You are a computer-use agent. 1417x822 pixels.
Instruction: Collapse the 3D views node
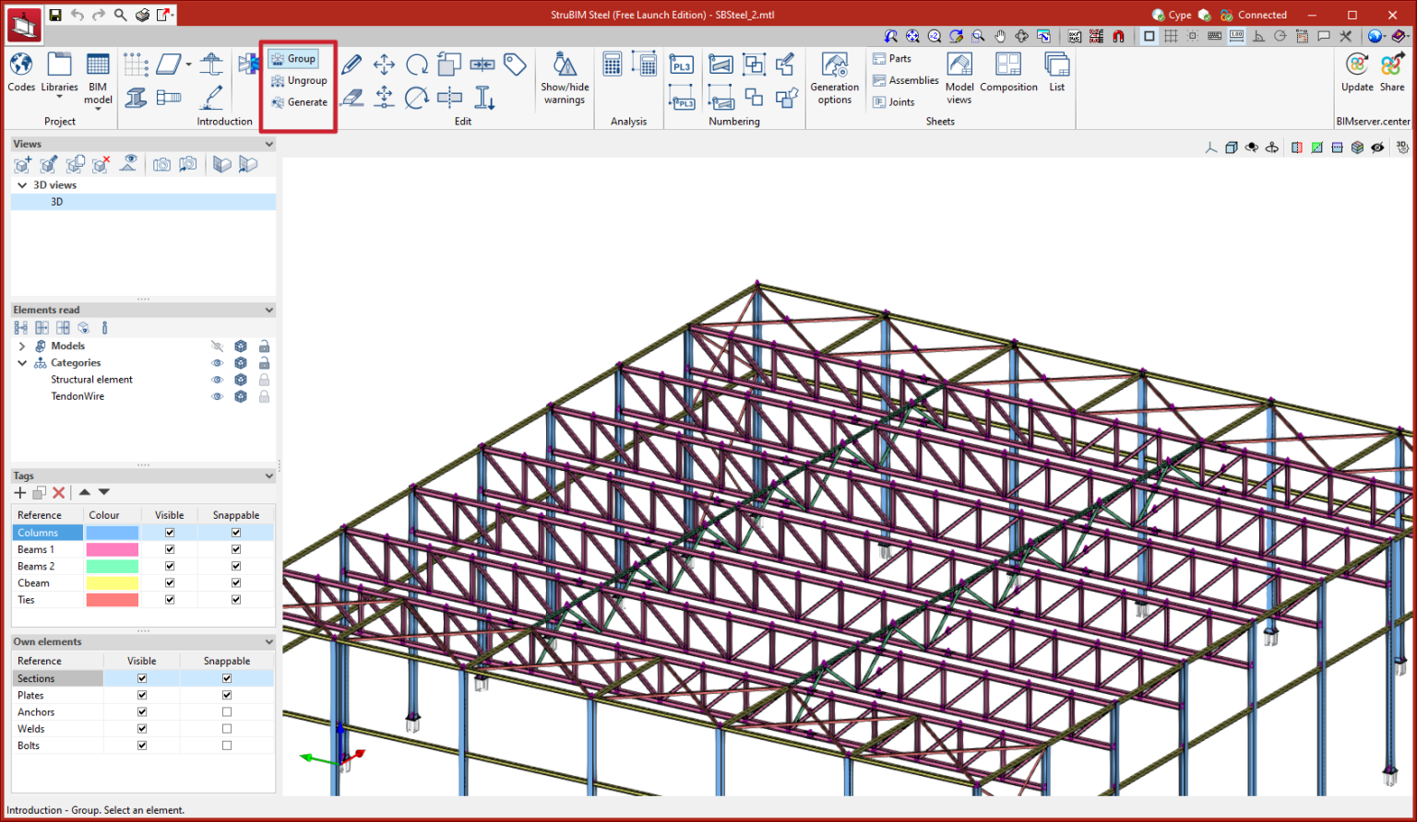(22, 185)
